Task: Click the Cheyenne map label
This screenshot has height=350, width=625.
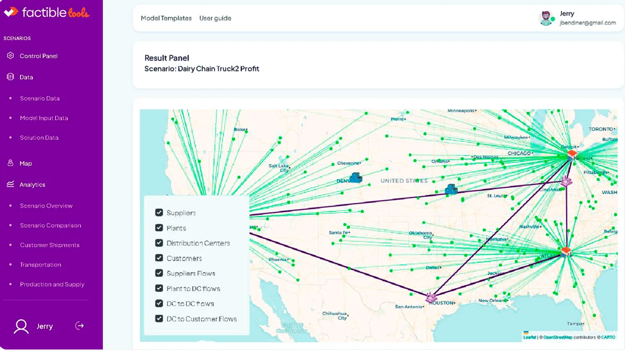Action: coord(348,163)
